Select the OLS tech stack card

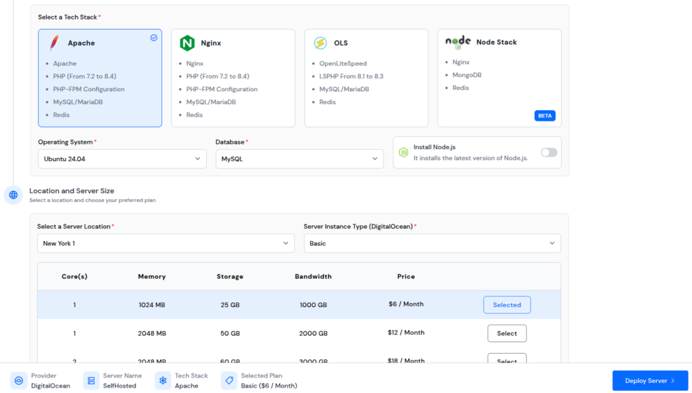366,78
